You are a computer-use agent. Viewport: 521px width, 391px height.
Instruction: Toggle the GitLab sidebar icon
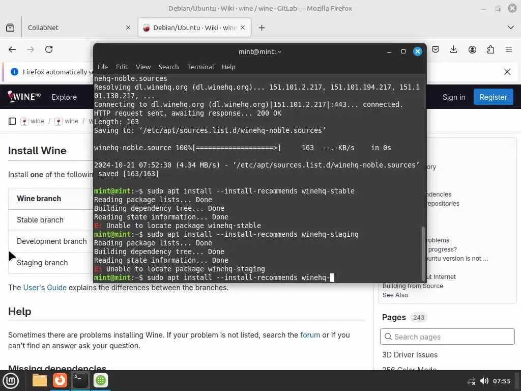[x=12, y=121]
